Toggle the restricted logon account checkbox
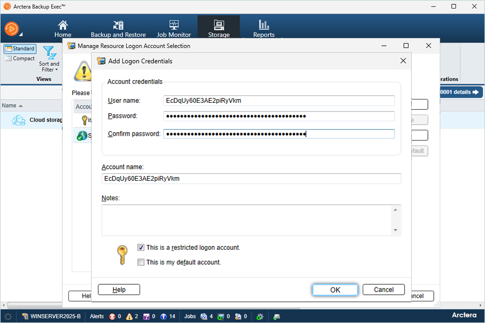The height and width of the screenshot is (323, 485). coord(141,248)
